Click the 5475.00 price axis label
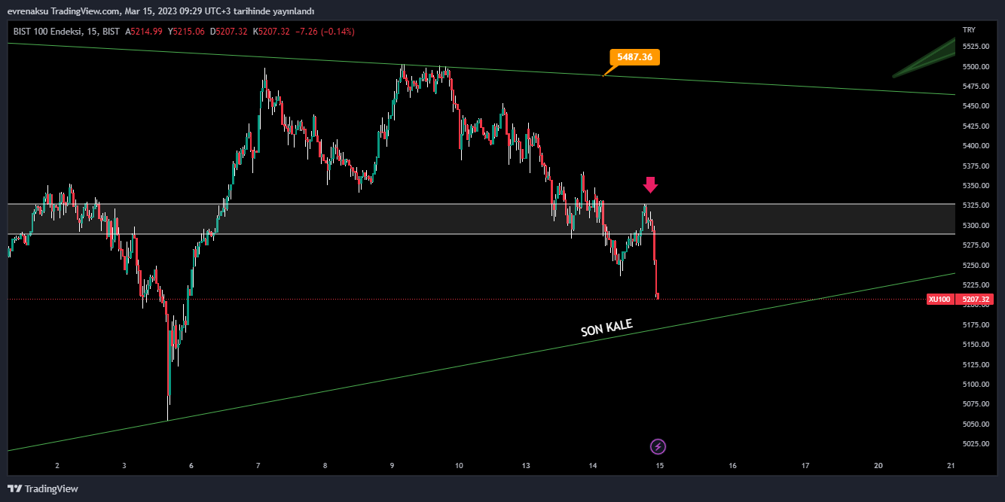Image resolution: width=1005 pixels, height=502 pixels. pyautogui.click(x=975, y=87)
